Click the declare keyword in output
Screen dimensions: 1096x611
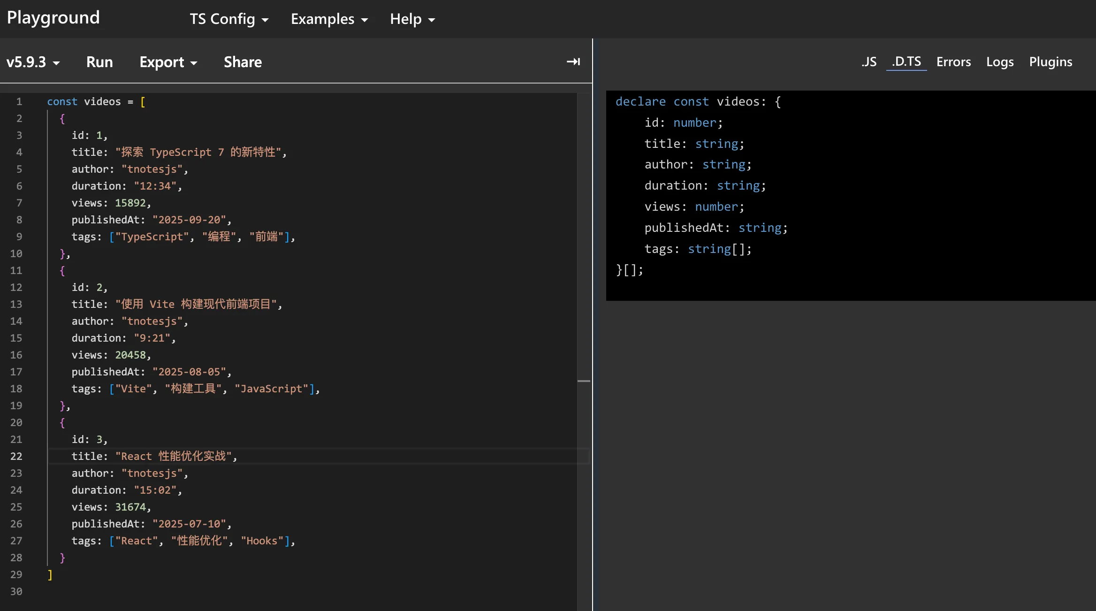coord(640,101)
